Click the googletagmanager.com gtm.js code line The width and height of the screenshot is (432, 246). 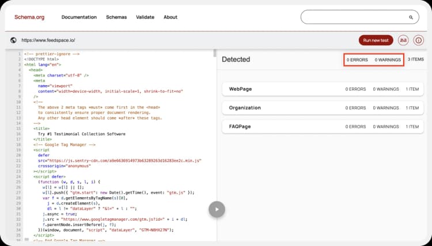[115, 220]
